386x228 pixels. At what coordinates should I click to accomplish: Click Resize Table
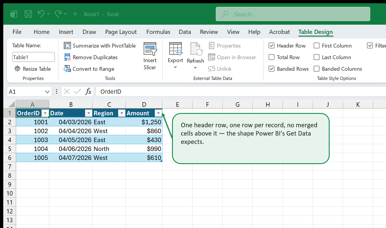[32, 69]
